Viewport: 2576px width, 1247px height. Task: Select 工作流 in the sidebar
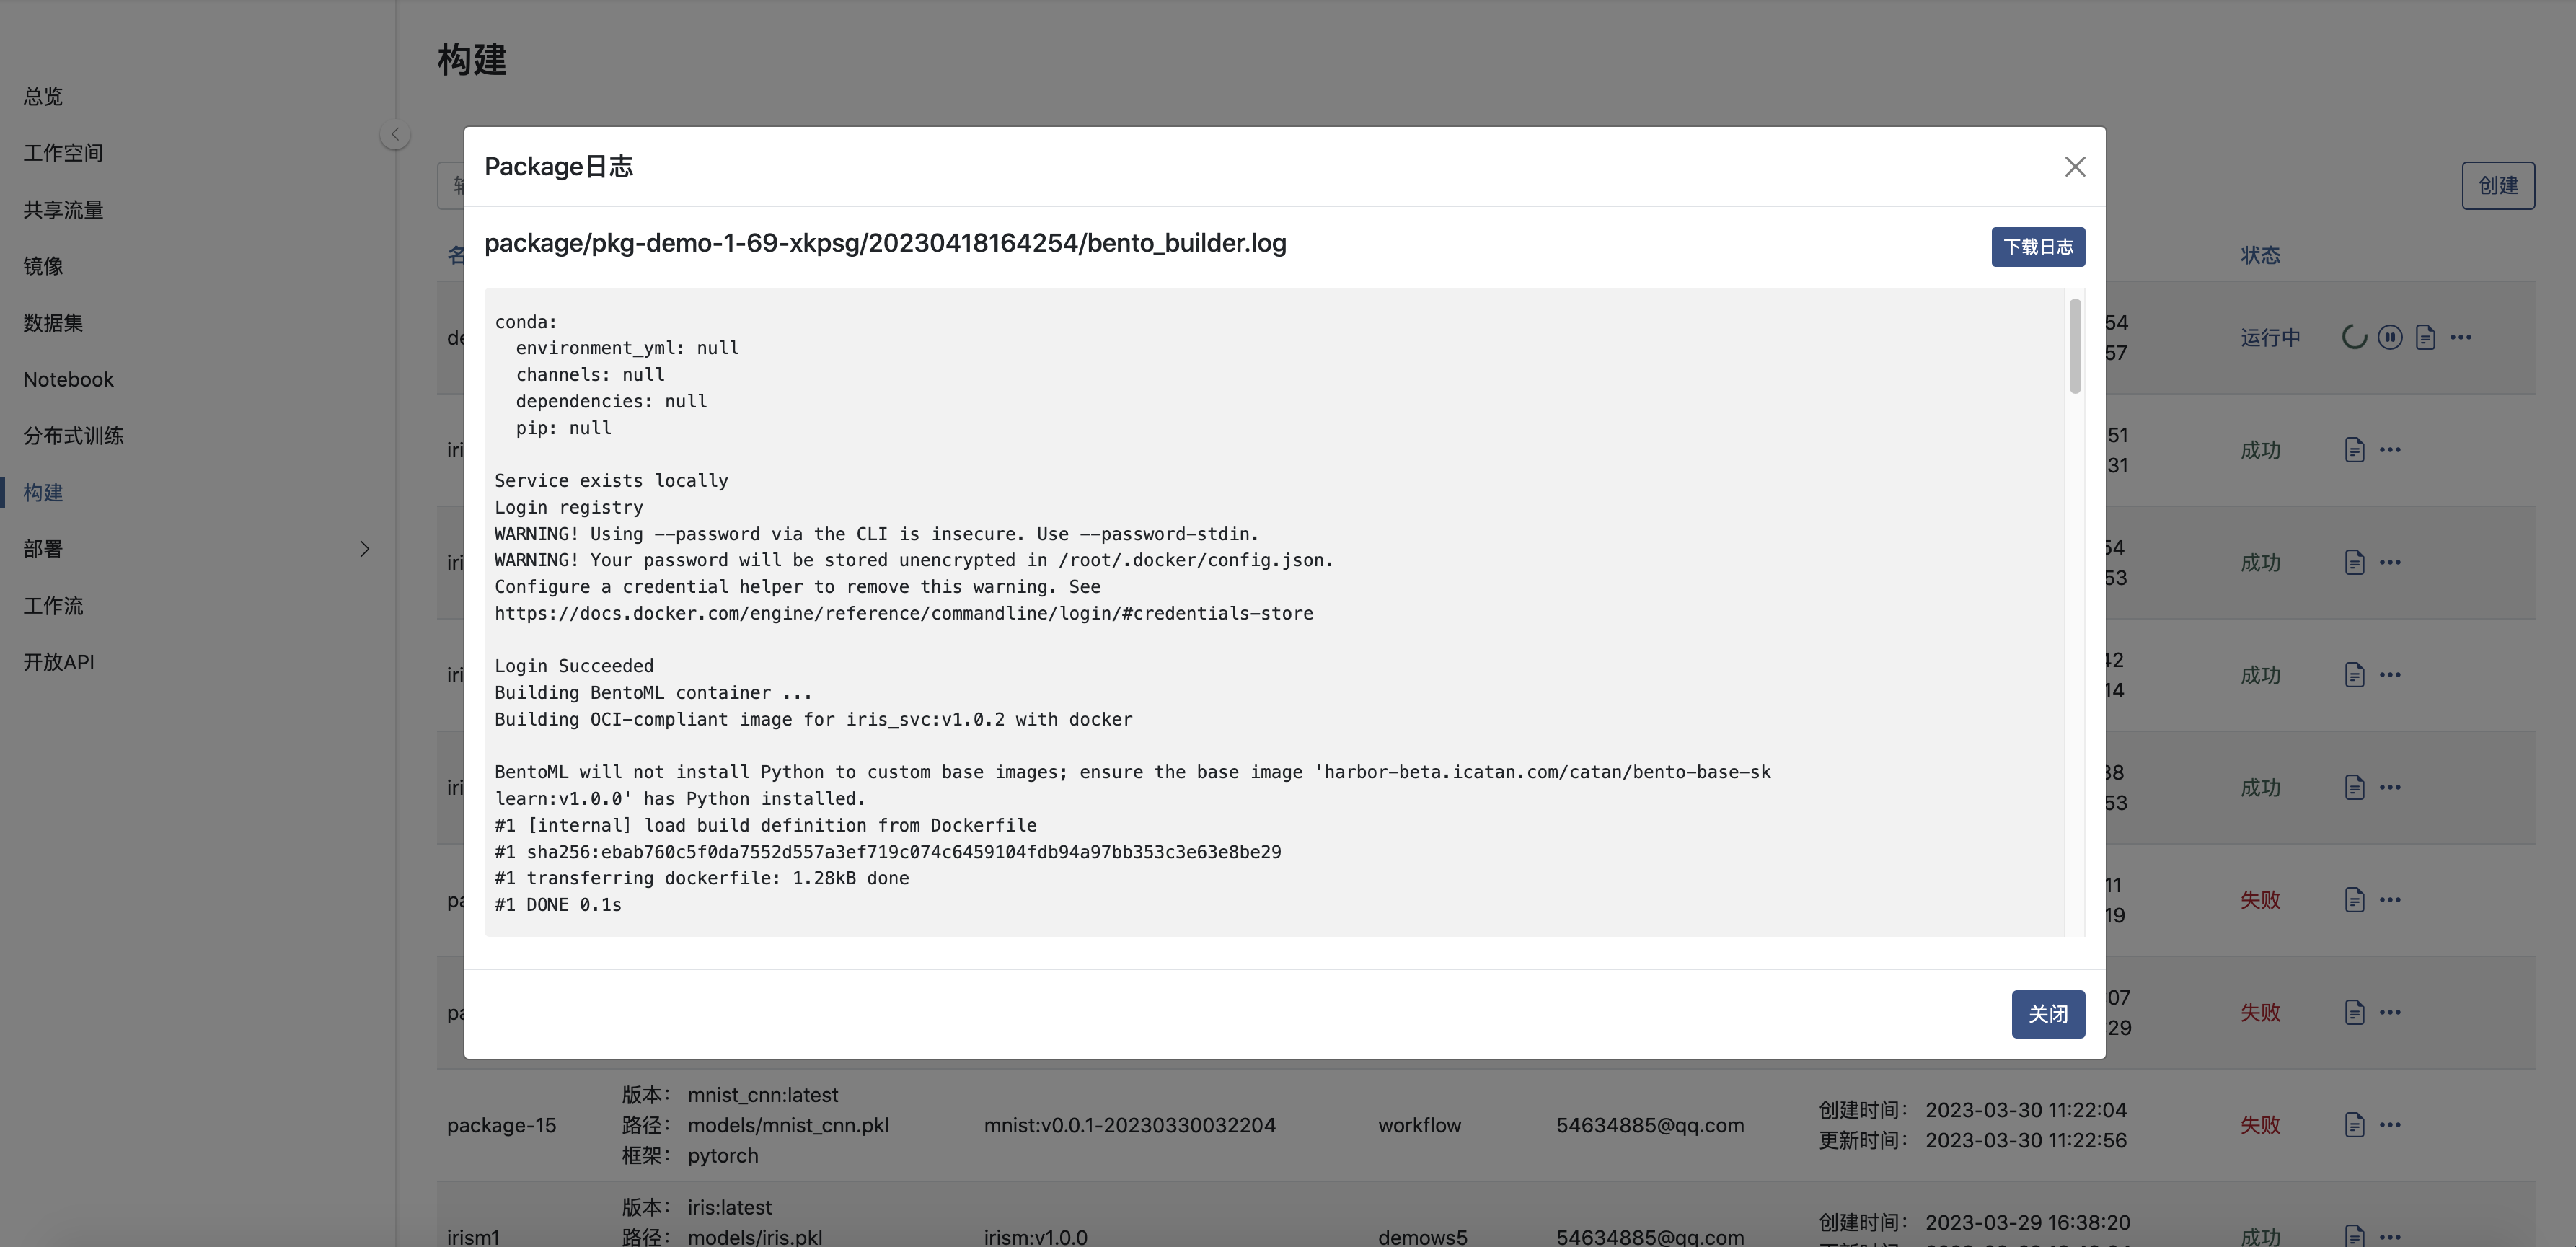(x=53, y=606)
